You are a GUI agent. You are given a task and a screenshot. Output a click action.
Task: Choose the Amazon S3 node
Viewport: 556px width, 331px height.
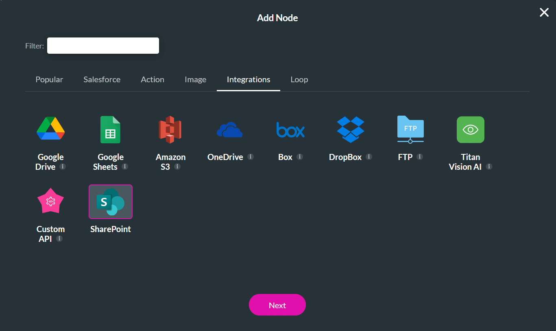pos(170,129)
